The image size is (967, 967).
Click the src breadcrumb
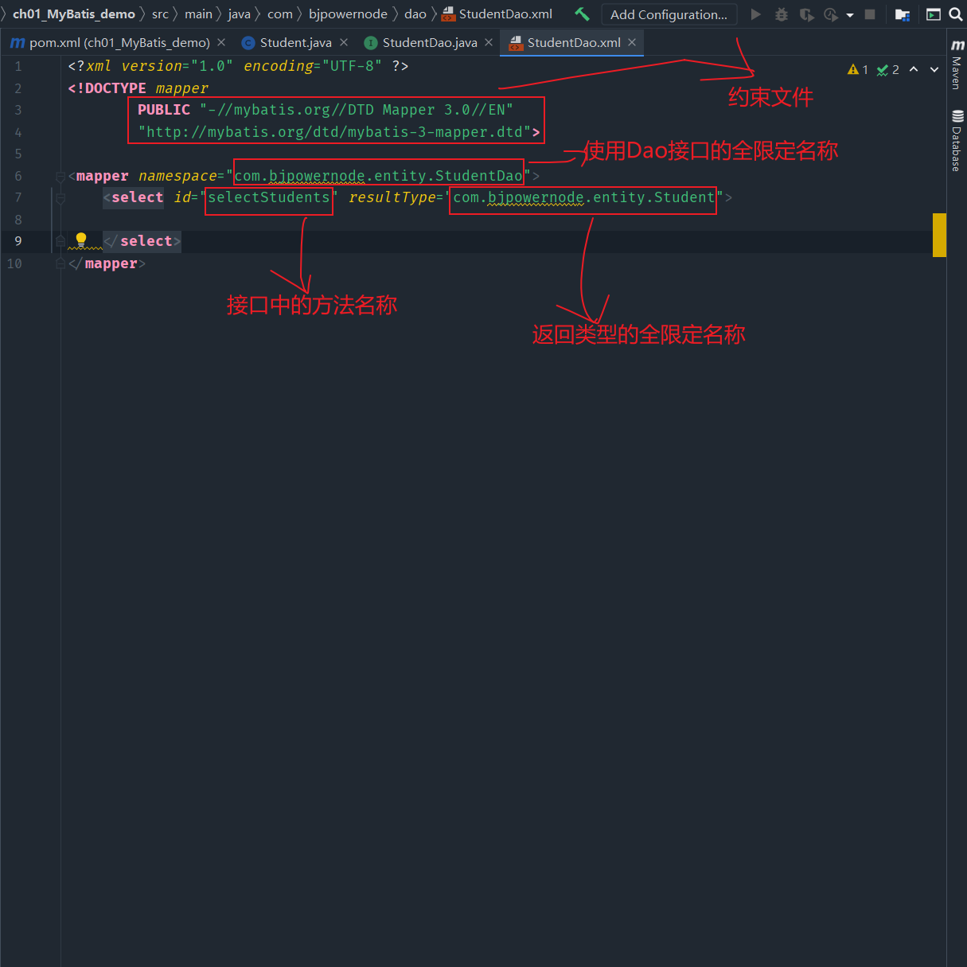click(x=160, y=14)
